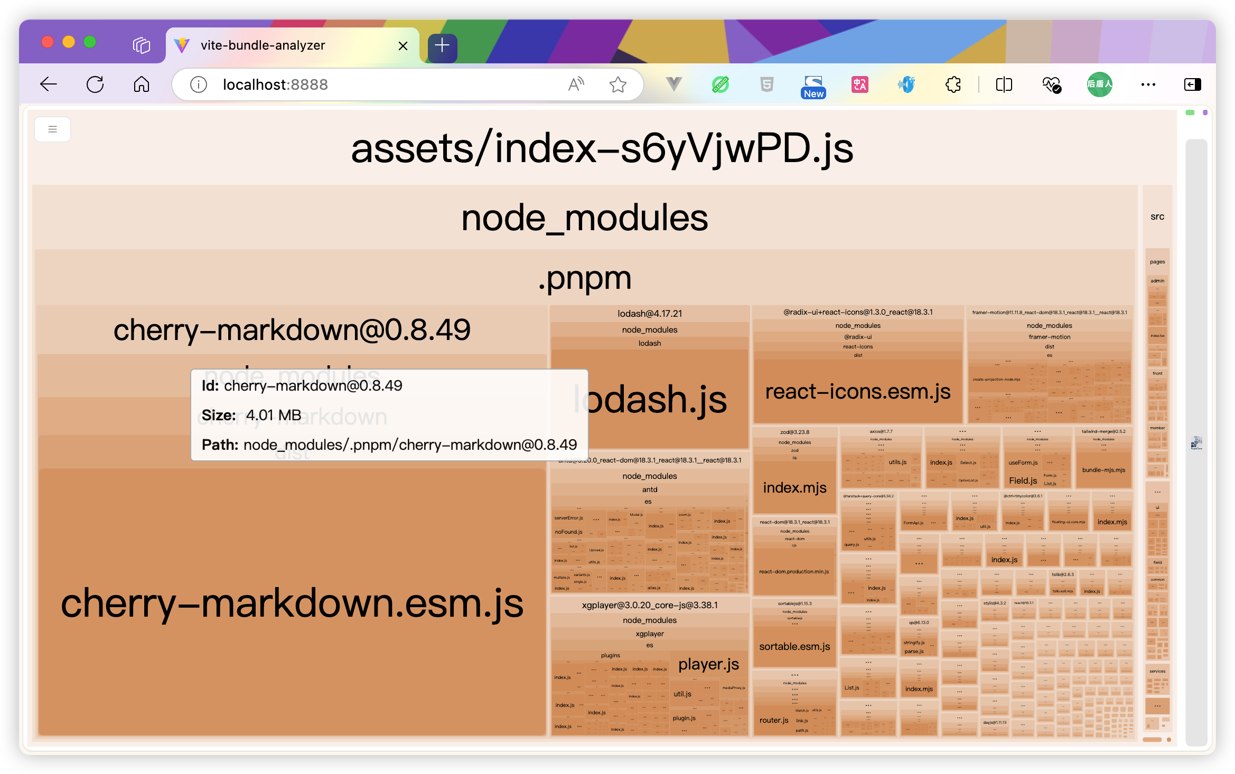Select the xgplayer@3.0.20 package header
Image resolution: width=1235 pixels, height=774 pixels.
(x=650, y=605)
